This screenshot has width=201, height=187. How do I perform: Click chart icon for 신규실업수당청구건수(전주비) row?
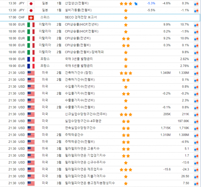click(x=196, y=114)
